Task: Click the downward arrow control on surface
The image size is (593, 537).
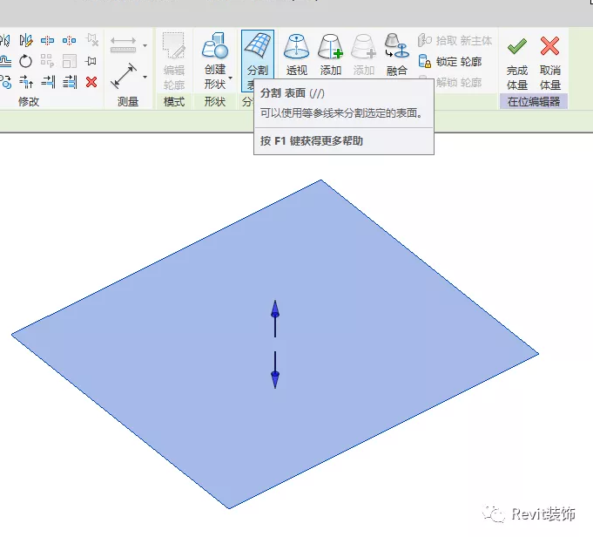Action: (275, 370)
